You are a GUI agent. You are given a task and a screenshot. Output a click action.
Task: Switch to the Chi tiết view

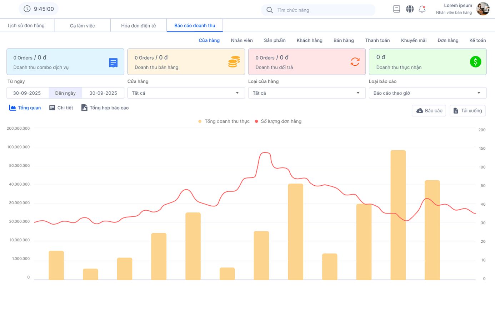click(x=61, y=108)
